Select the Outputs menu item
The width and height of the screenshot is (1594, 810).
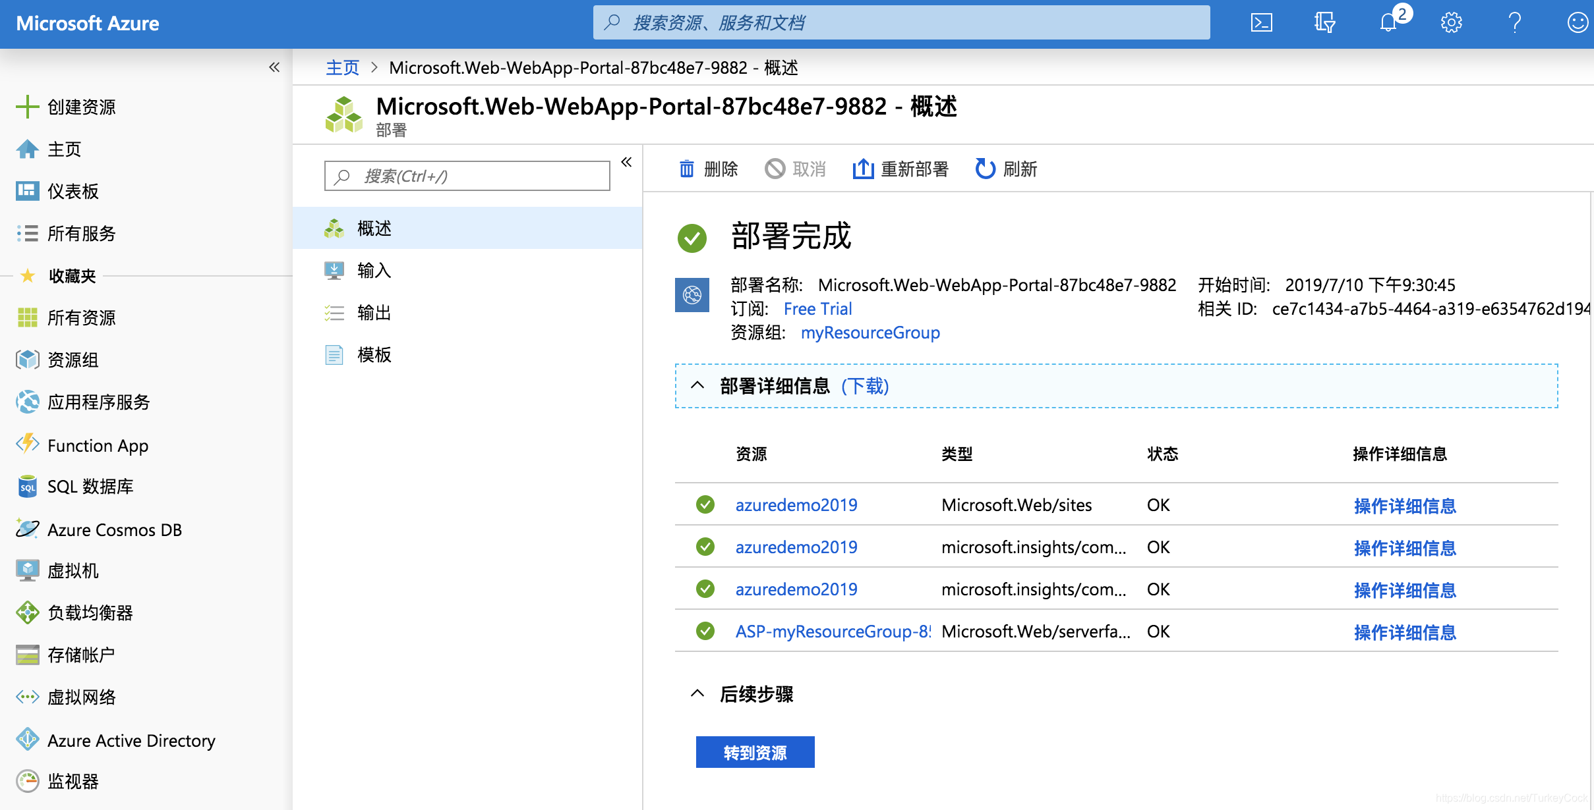coord(467,312)
